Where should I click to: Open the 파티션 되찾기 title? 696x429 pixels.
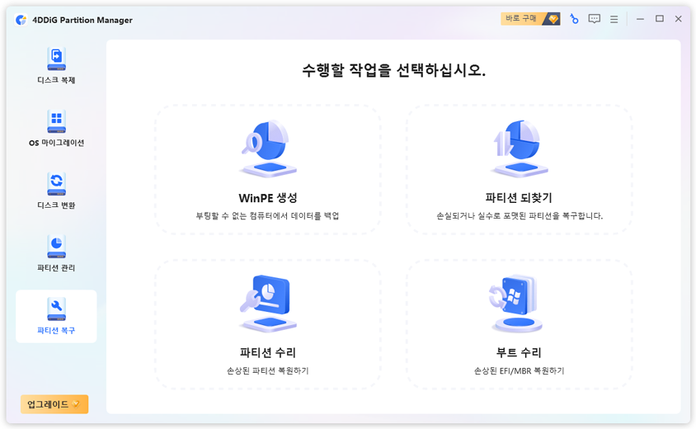pos(519,198)
